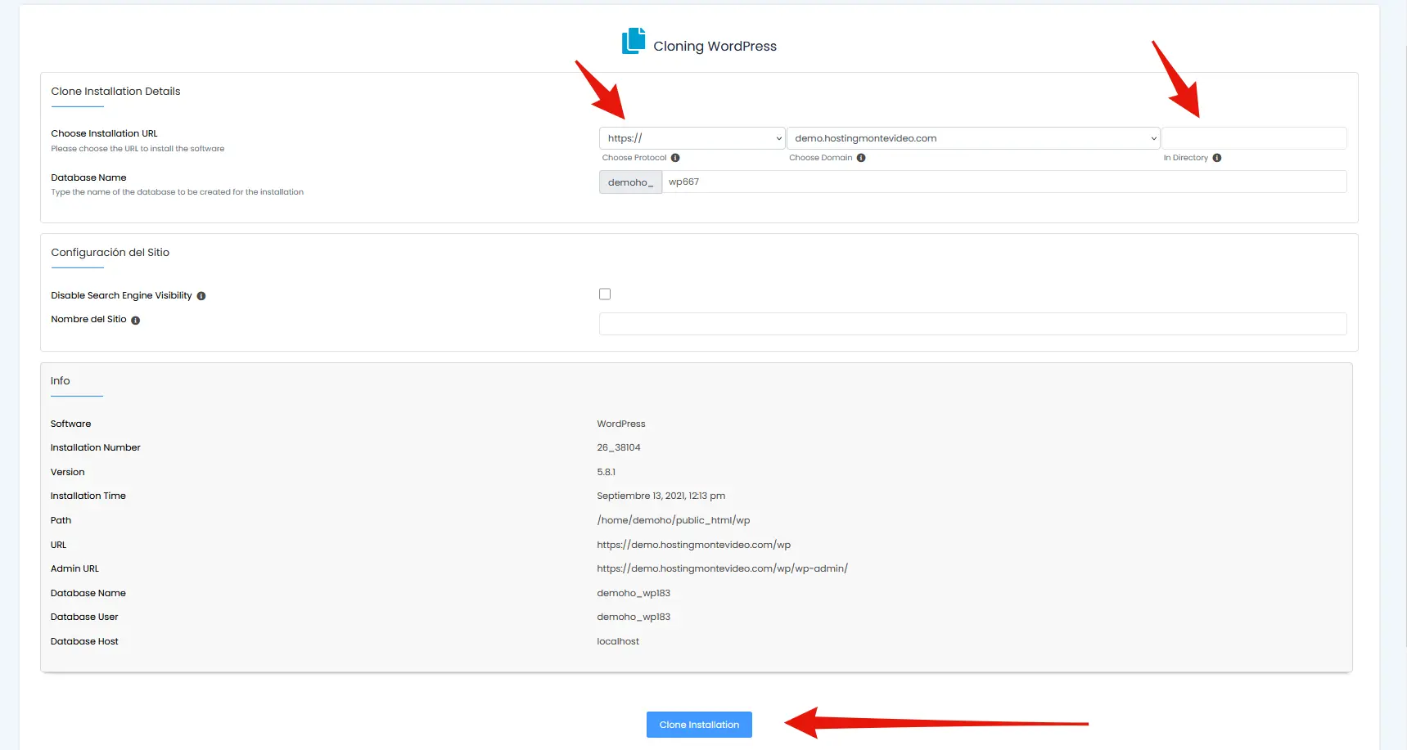This screenshot has height=750, width=1407.
Task: Click the path /home/demoho/public_html/wp
Action: 674,520
